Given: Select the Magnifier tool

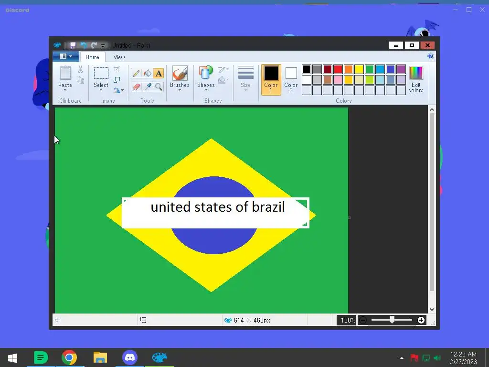Looking at the screenshot, I should click(x=159, y=87).
